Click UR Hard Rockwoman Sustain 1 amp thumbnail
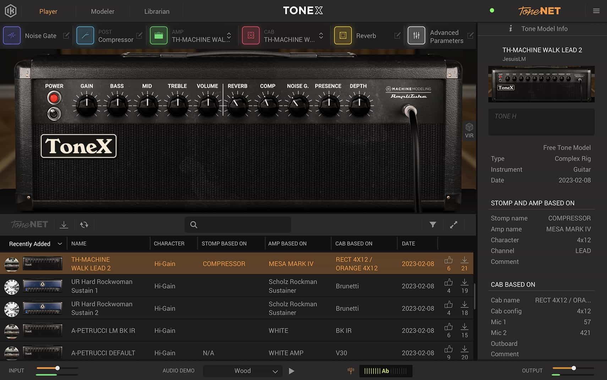The height and width of the screenshot is (380, 607). [x=42, y=286]
